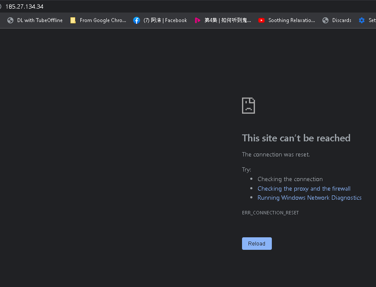Click the globe icon beside Discards
The image size is (376, 287).
[325, 20]
